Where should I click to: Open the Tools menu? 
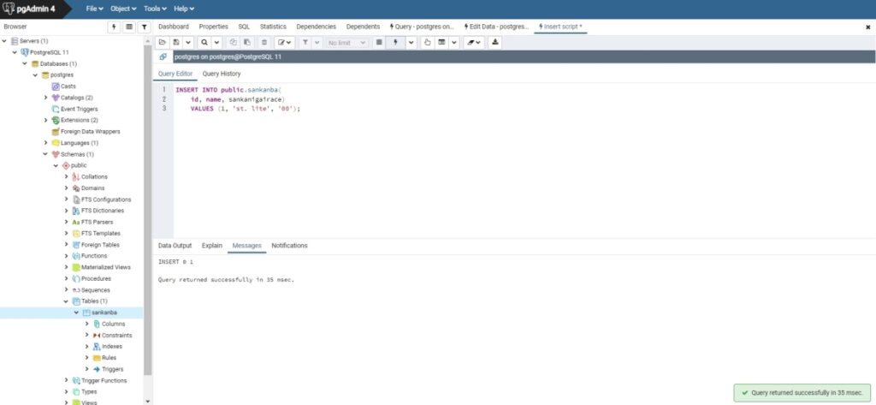(x=155, y=9)
